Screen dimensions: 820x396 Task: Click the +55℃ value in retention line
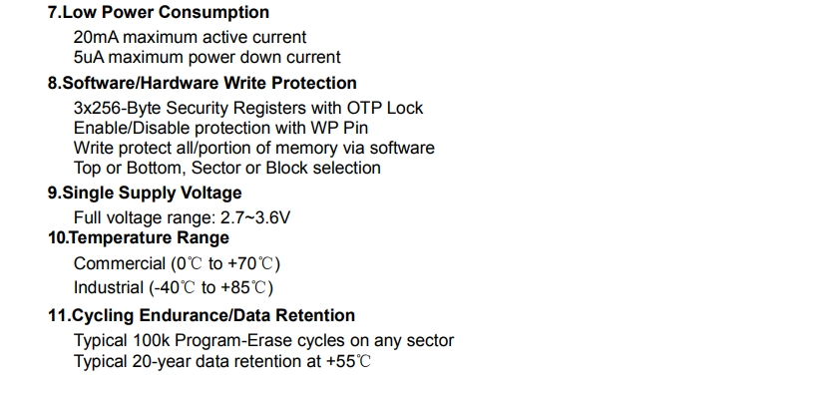(348, 361)
